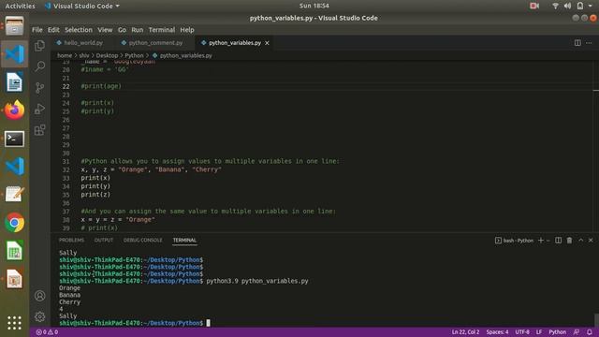Switch to the PROBLEMS panel tab
The image size is (599, 337).
click(x=71, y=241)
